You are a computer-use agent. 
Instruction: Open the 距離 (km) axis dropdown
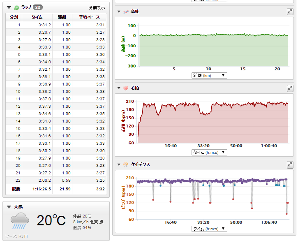(209, 75)
